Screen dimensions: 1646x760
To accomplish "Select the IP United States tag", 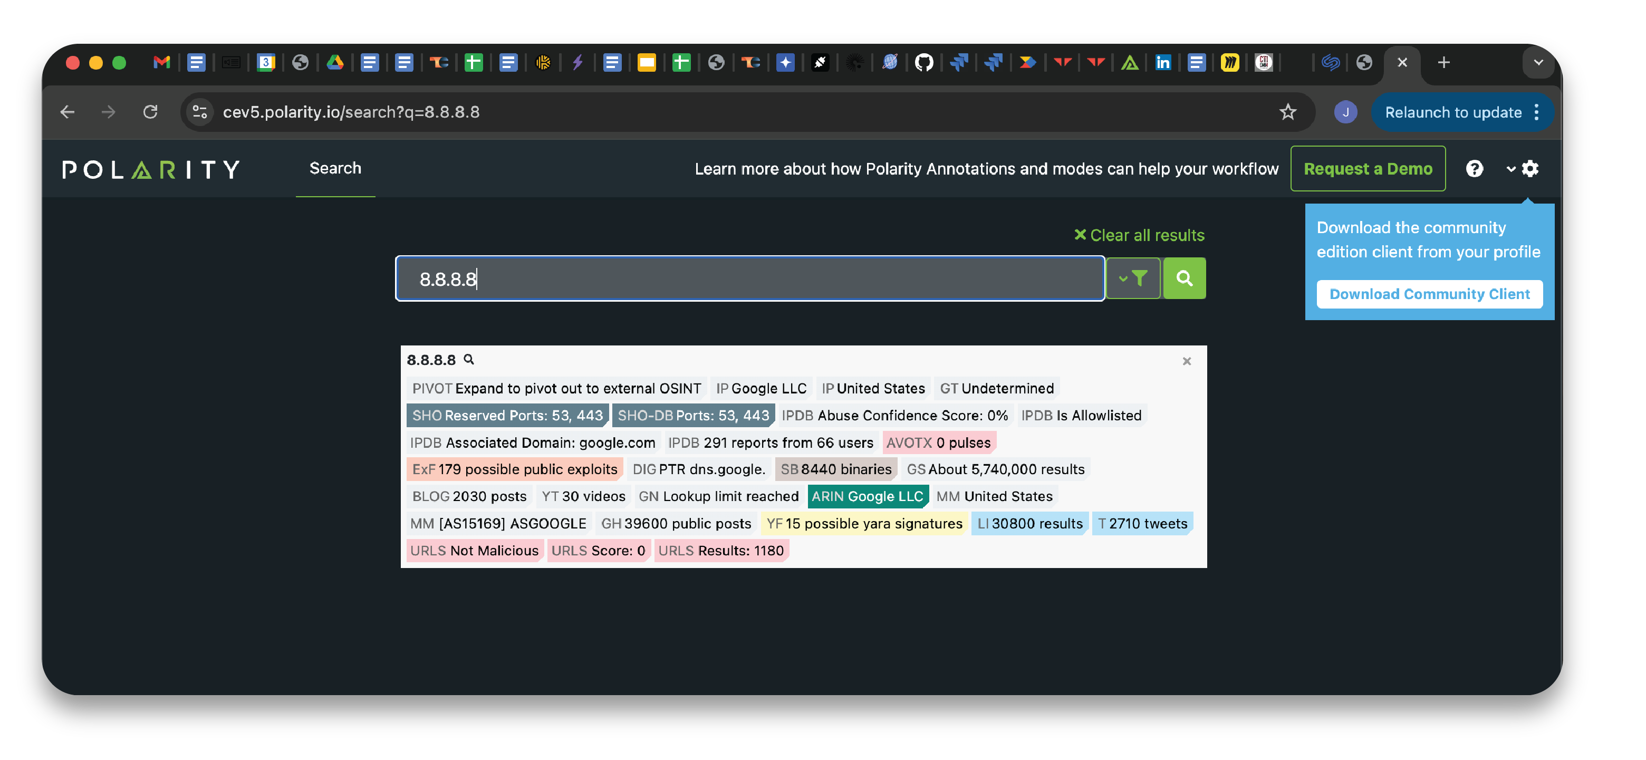I will tap(873, 388).
